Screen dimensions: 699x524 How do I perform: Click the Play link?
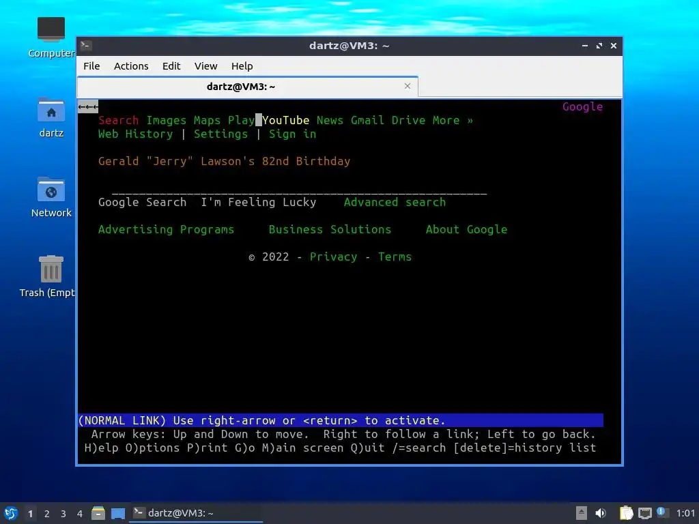241,120
